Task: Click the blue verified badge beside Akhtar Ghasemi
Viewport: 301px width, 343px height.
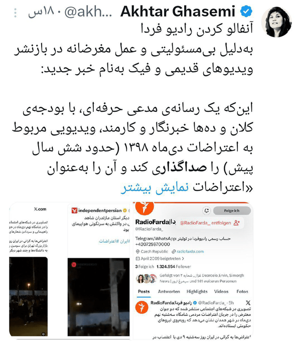Action: [246, 12]
